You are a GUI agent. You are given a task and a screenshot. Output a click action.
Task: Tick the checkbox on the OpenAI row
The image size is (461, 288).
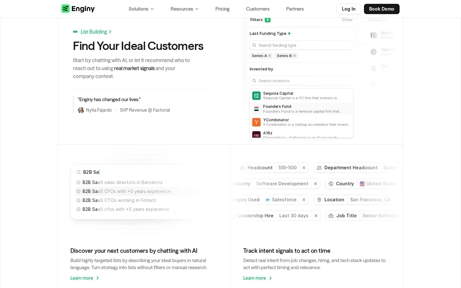click(x=363, y=52)
